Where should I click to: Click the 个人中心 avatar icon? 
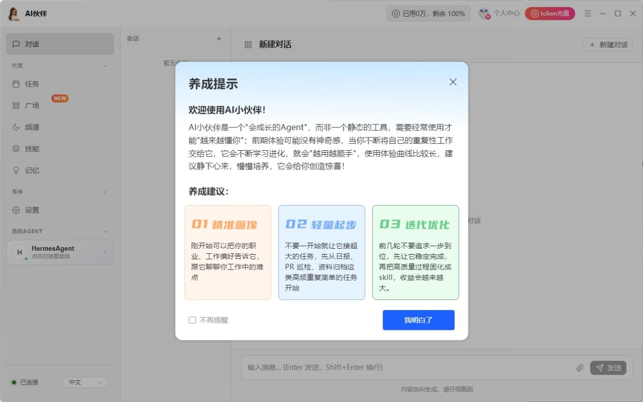(x=485, y=14)
